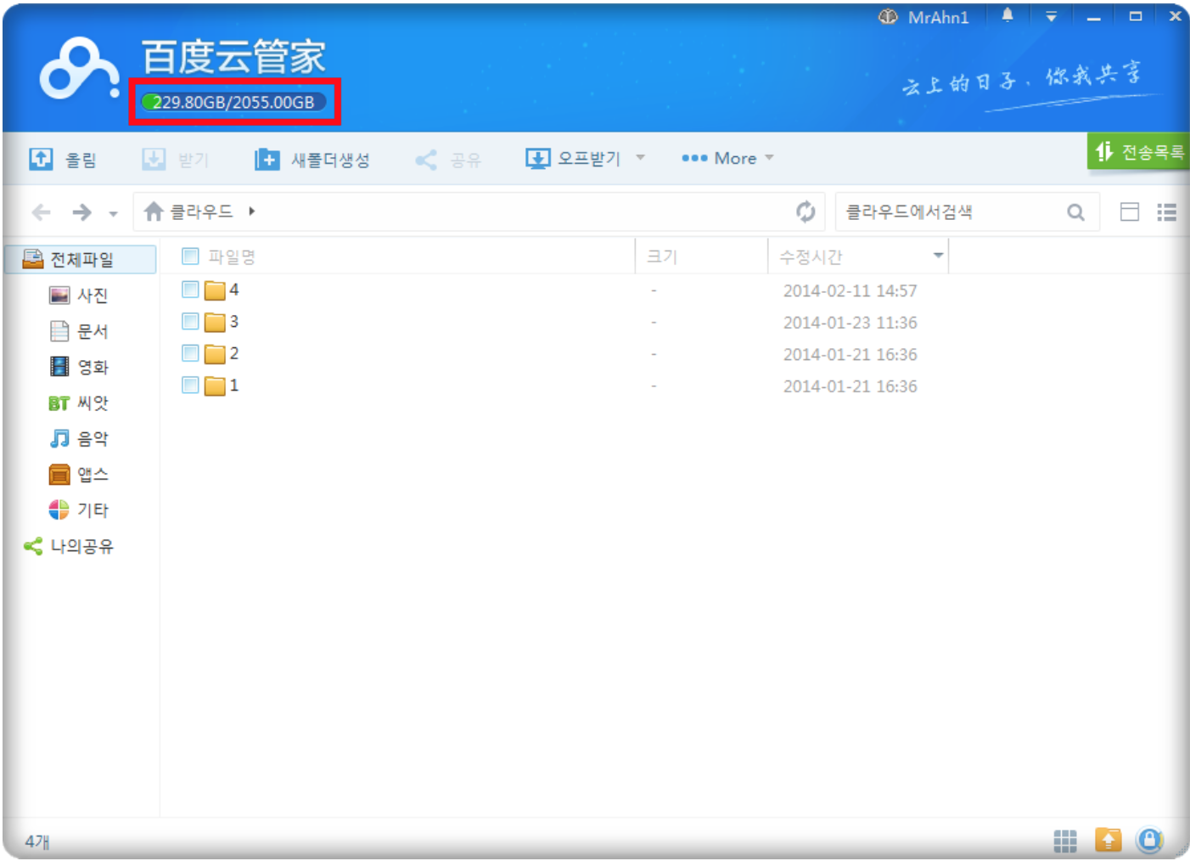Check the checkbox for folder 4

click(190, 290)
